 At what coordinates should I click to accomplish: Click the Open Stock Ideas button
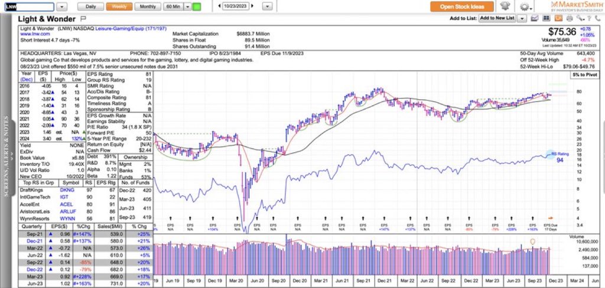462,6
